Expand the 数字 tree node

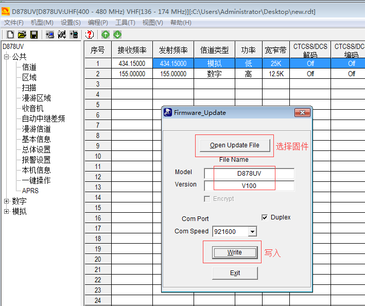click(x=7, y=201)
